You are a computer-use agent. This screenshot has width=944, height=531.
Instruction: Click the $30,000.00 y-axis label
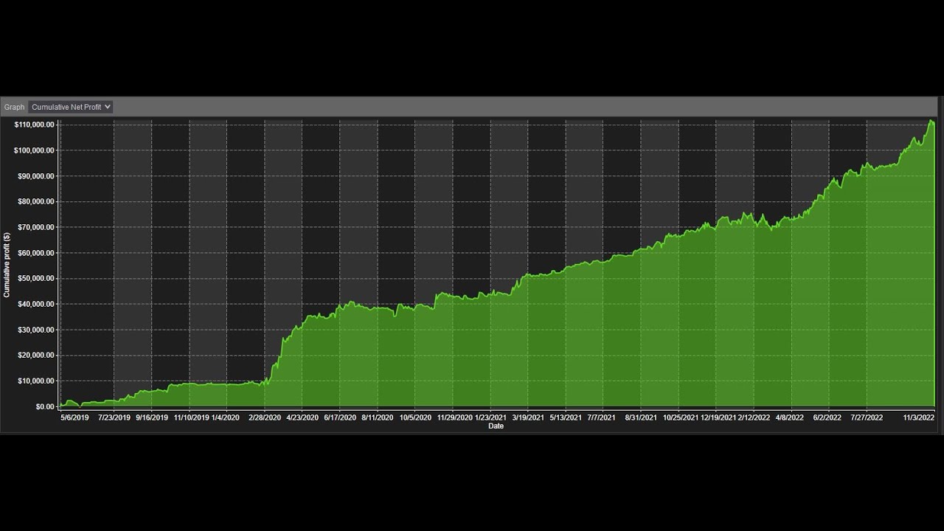[x=36, y=330]
